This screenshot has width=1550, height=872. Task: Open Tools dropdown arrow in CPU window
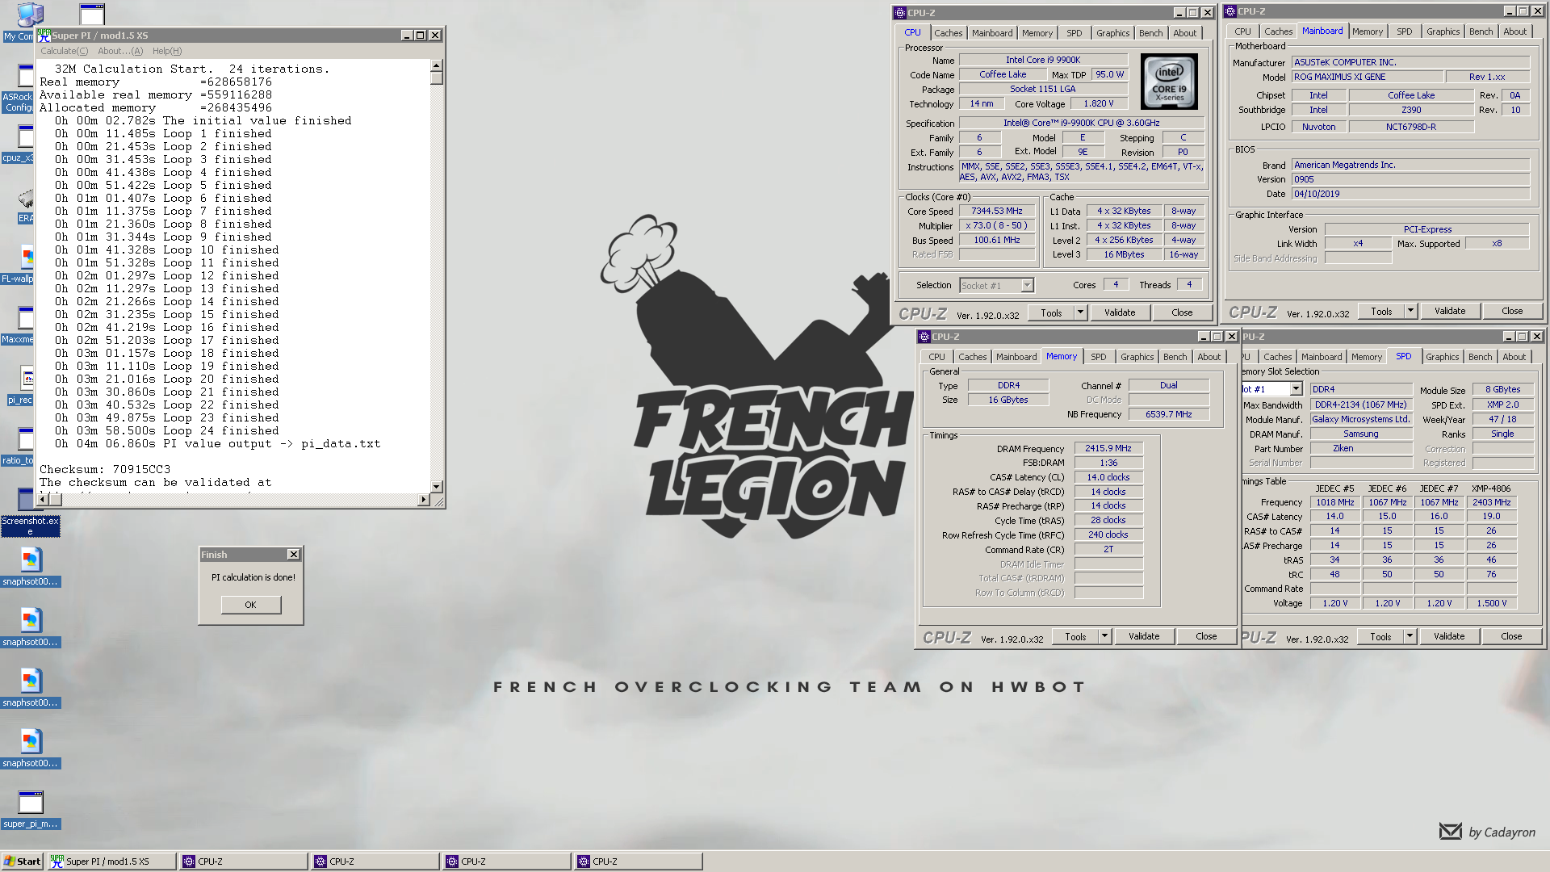click(1080, 312)
